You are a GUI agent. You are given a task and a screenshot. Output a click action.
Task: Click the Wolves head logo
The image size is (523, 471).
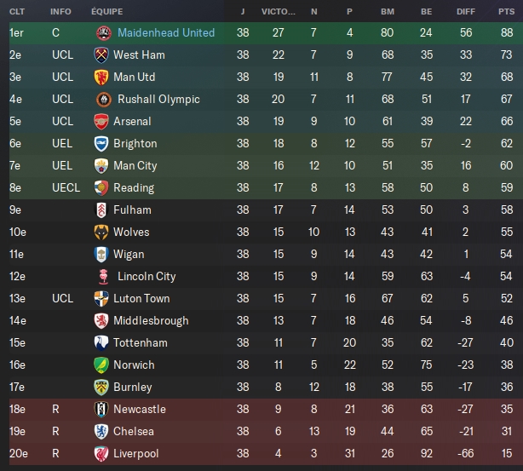pyautogui.click(x=101, y=233)
